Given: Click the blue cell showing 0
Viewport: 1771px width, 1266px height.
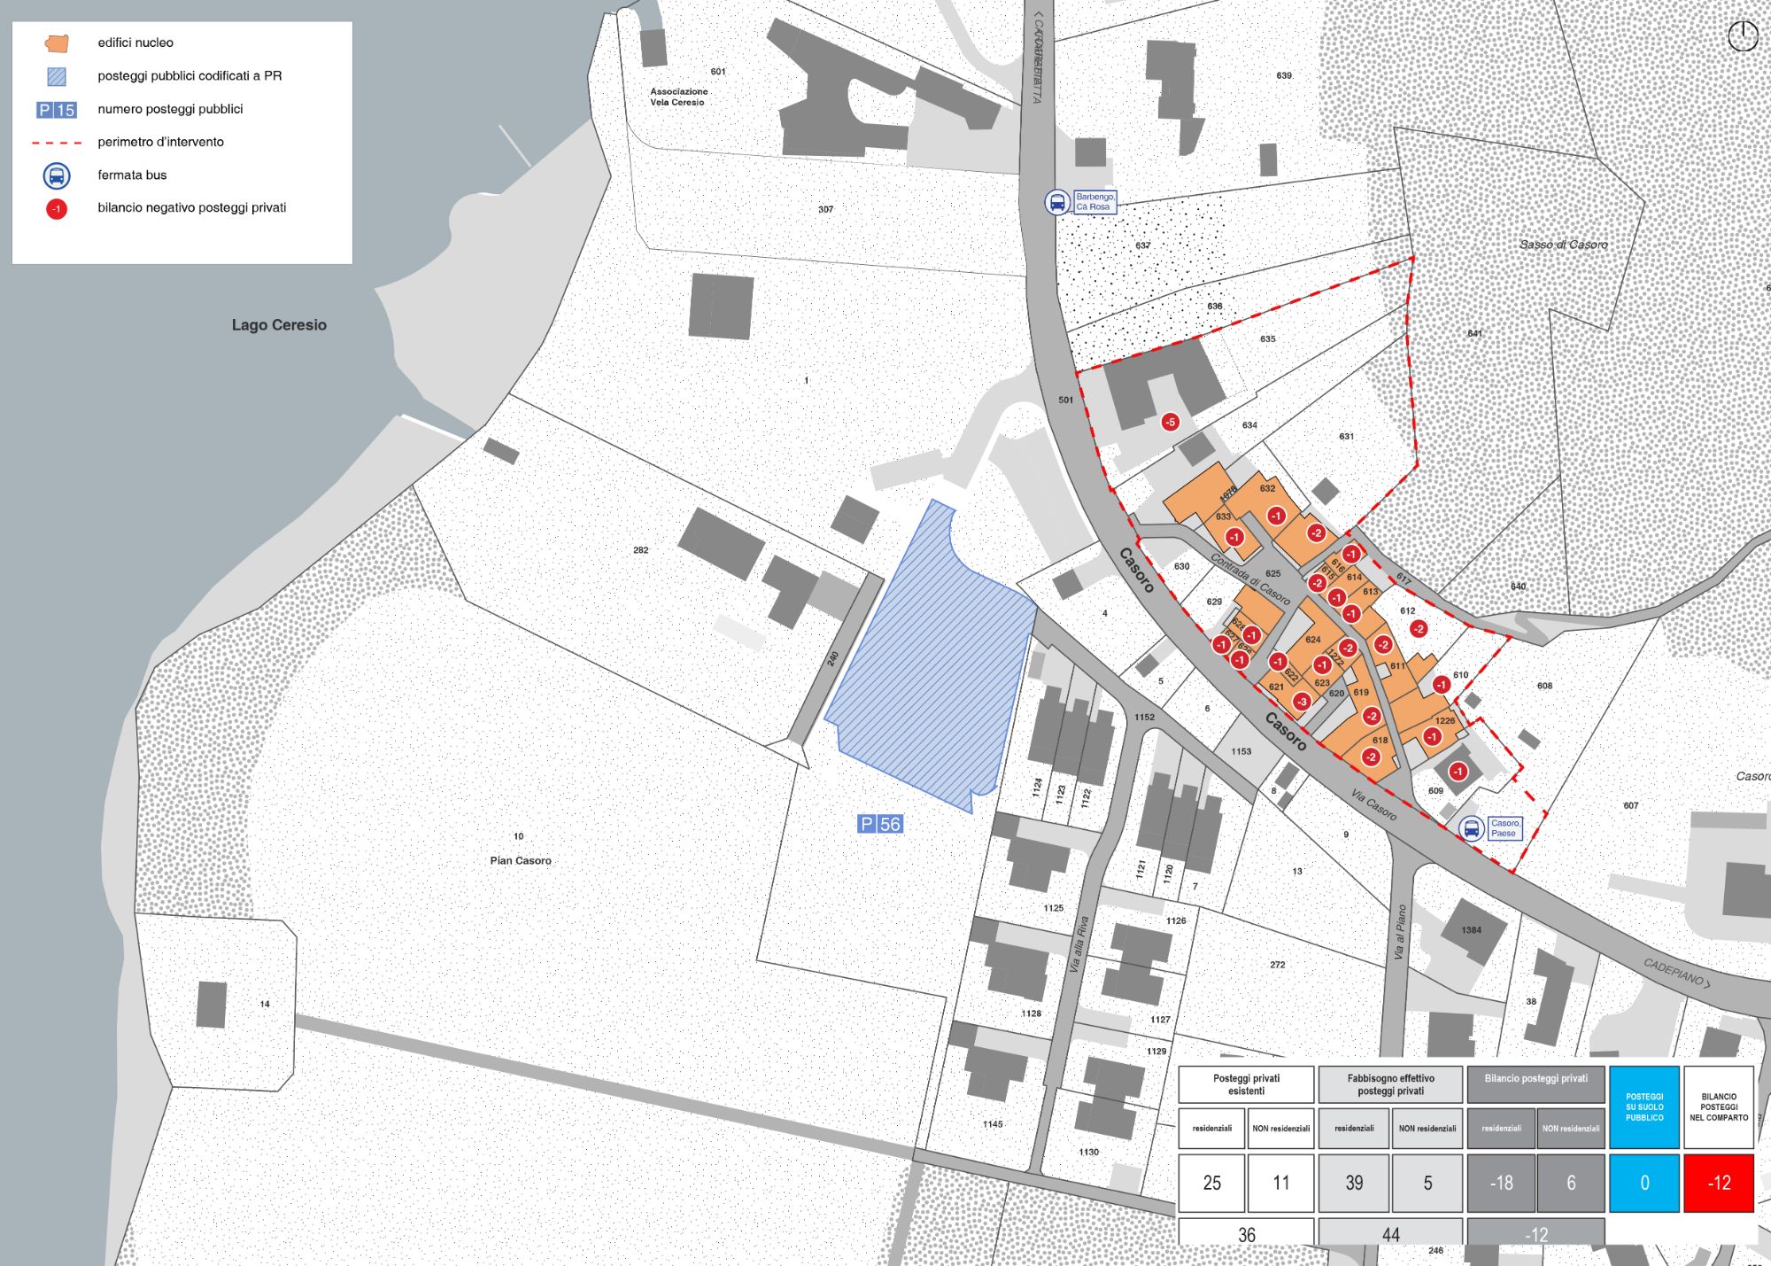Looking at the screenshot, I should (x=1643, y=1183).
